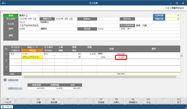Collapse the 消費税詳細 section arrow
The width and height of the screenshot is (187, 109).
5,80
